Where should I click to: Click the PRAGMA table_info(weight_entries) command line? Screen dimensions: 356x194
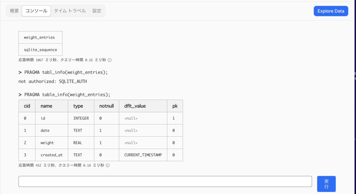coord(64,95)
